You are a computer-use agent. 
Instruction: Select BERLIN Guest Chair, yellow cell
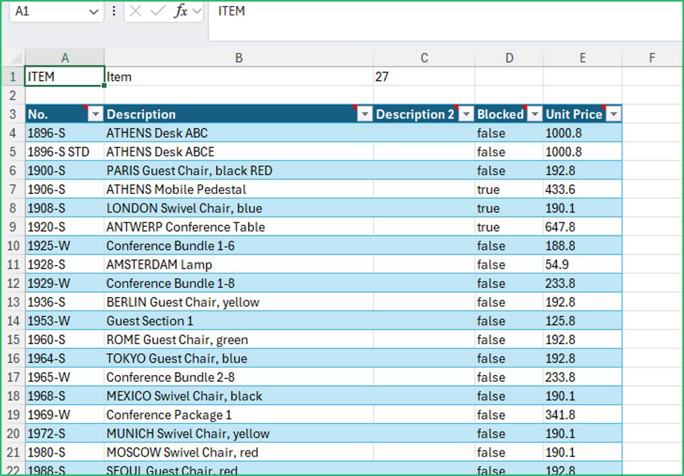click(239, 302)
